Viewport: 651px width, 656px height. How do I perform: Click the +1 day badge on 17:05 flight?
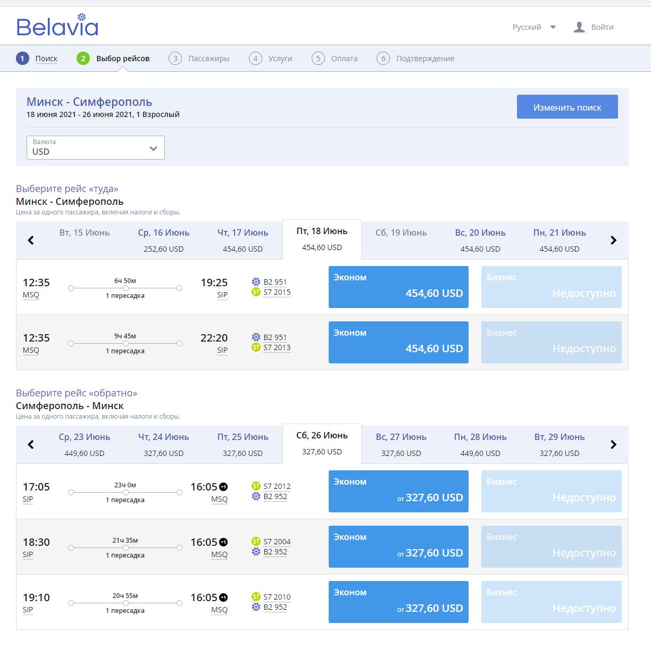[223, 487]
